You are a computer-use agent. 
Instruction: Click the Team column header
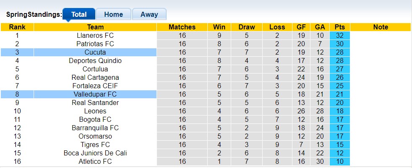click(95, 27)
